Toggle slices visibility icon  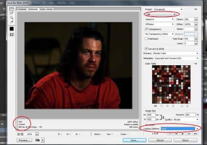tap(11, 35)
